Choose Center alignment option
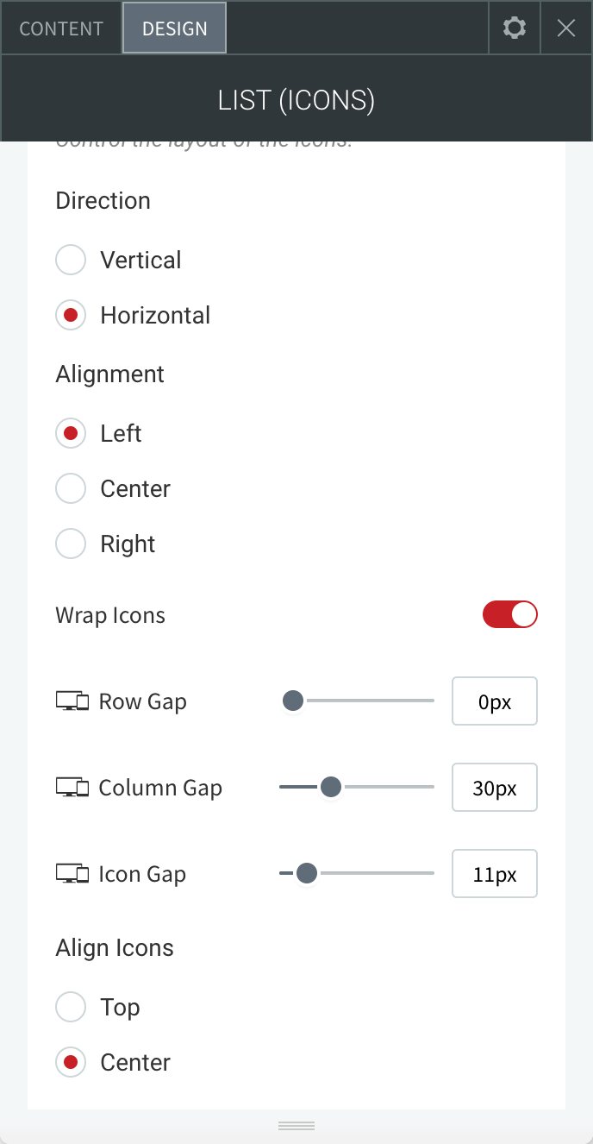 click(x=71, y=488)
